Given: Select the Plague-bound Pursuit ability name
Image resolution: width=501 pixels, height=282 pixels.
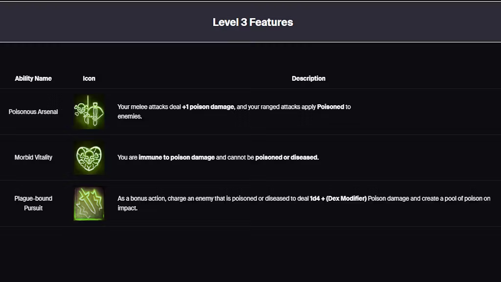Looking at the screenshot, I should [33, 203].
